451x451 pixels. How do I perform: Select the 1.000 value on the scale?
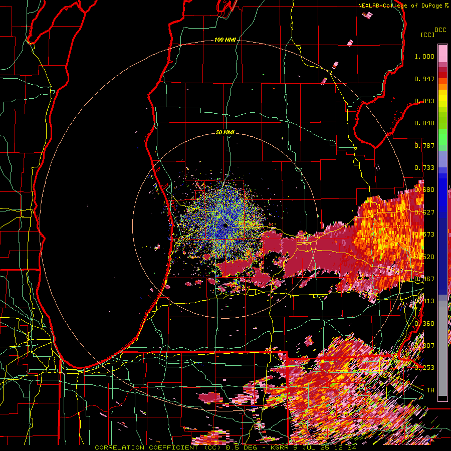pyautogui.click(x=424, y=56)
